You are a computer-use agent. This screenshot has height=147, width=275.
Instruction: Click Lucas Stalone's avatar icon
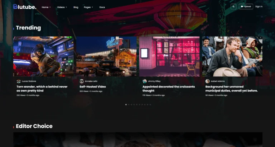19,81
